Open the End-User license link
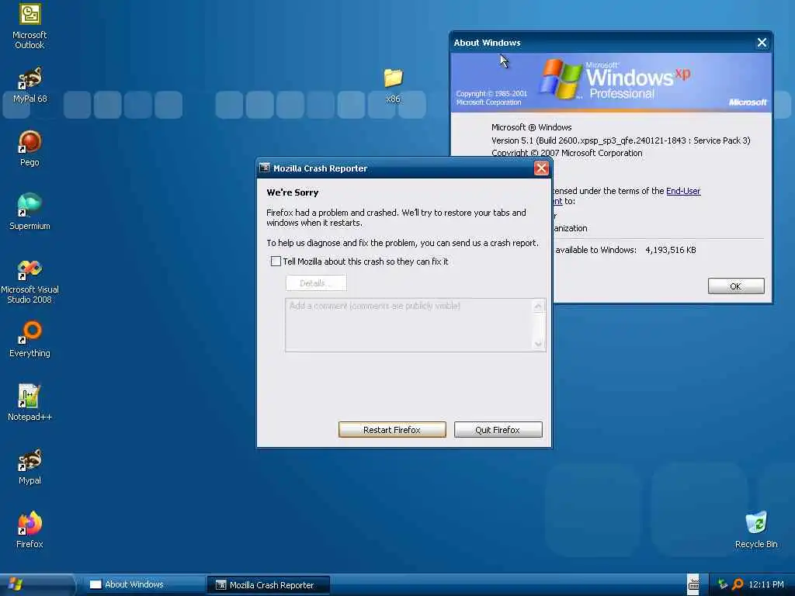 coord(683,191)
